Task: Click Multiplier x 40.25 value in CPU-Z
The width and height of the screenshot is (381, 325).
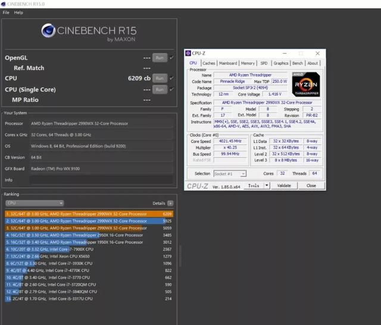Action: tap(230, 148)
